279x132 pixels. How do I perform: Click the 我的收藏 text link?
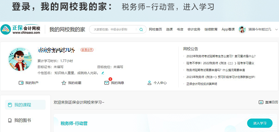pyautogui.click(x=75, y=83)
